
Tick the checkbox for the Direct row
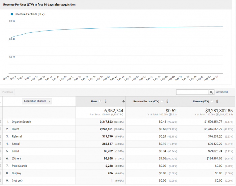(x=1, y=129)
